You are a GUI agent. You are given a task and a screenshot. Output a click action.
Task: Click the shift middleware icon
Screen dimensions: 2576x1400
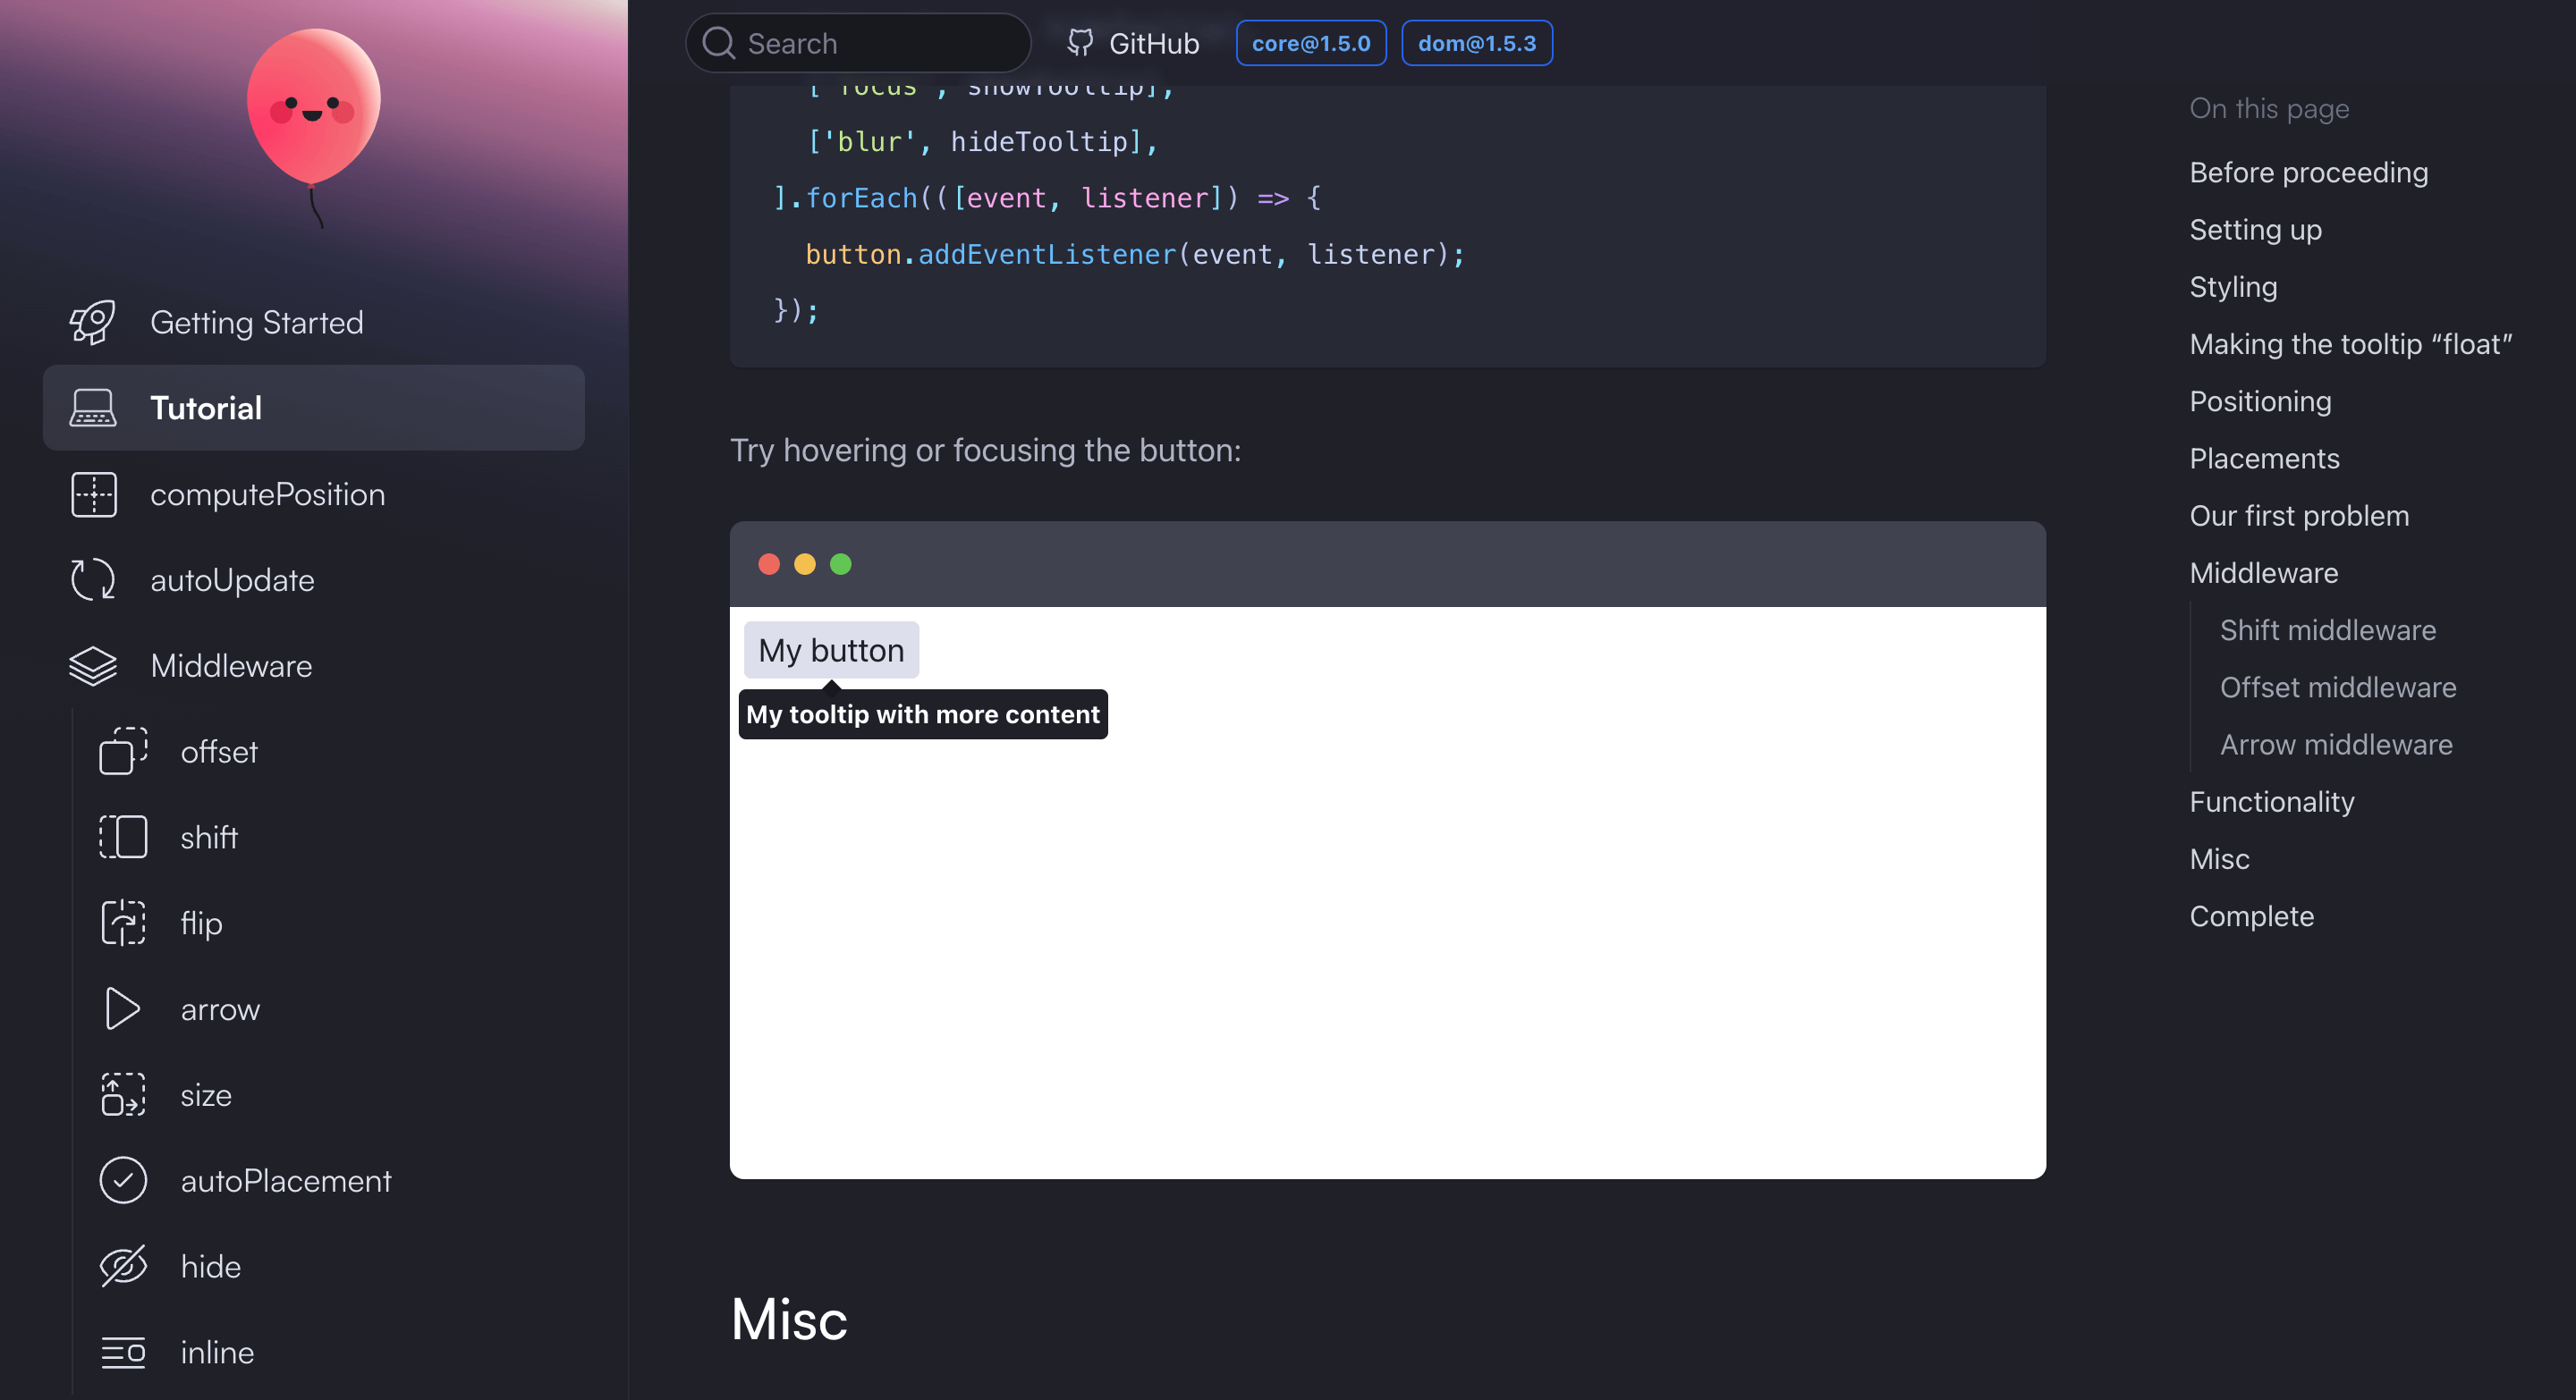123,837
